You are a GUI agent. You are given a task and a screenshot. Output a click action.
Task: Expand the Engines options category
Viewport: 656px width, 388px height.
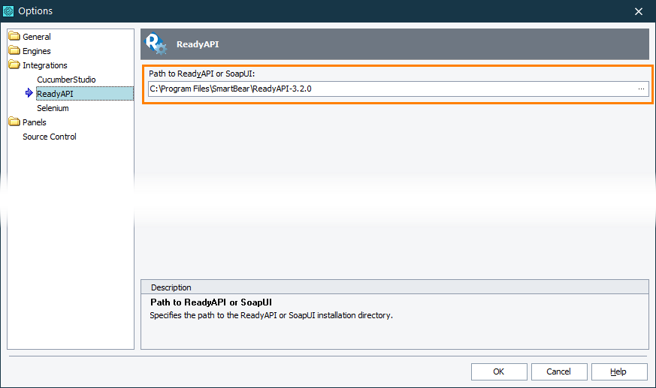pos(37,51)
